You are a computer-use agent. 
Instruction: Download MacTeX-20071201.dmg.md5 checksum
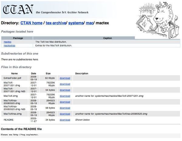65,90
